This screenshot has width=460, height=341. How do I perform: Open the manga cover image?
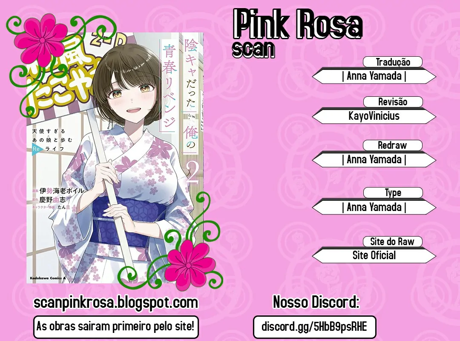[x=115, y=157]
